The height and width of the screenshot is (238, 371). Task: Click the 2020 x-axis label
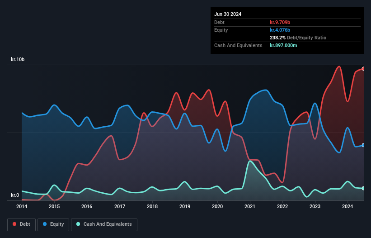(217, 206)
